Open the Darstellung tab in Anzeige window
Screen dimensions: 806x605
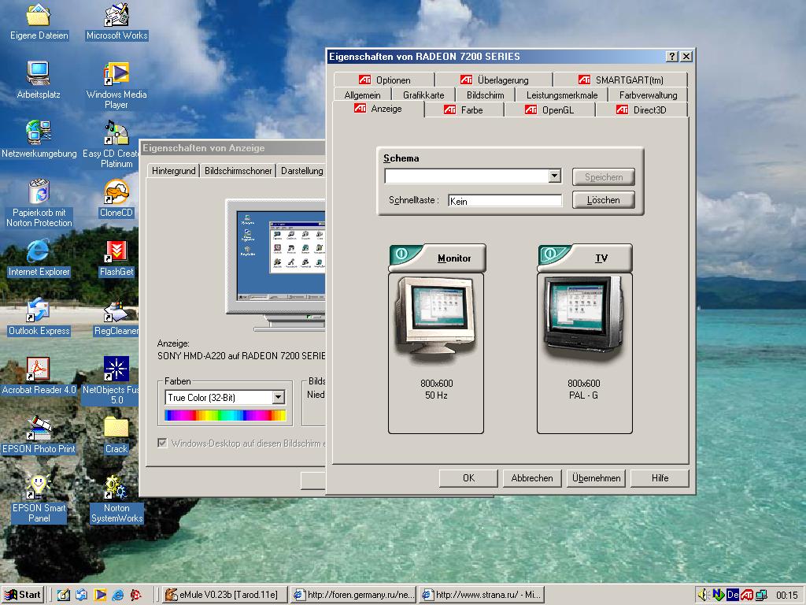301,171
